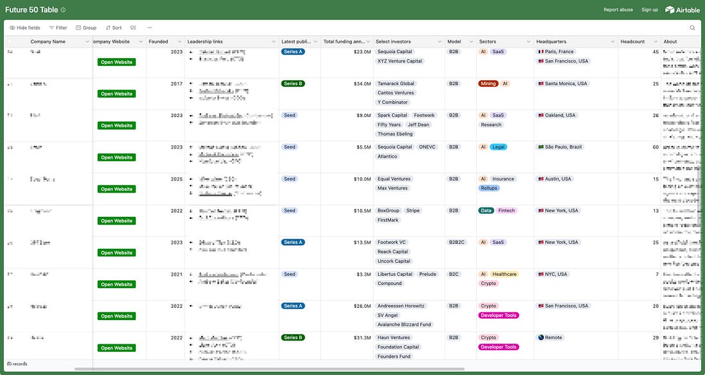The width and height of the screenshot is (705, 375).
Task: Open Website for the Austin row
Action: point(117,189)
